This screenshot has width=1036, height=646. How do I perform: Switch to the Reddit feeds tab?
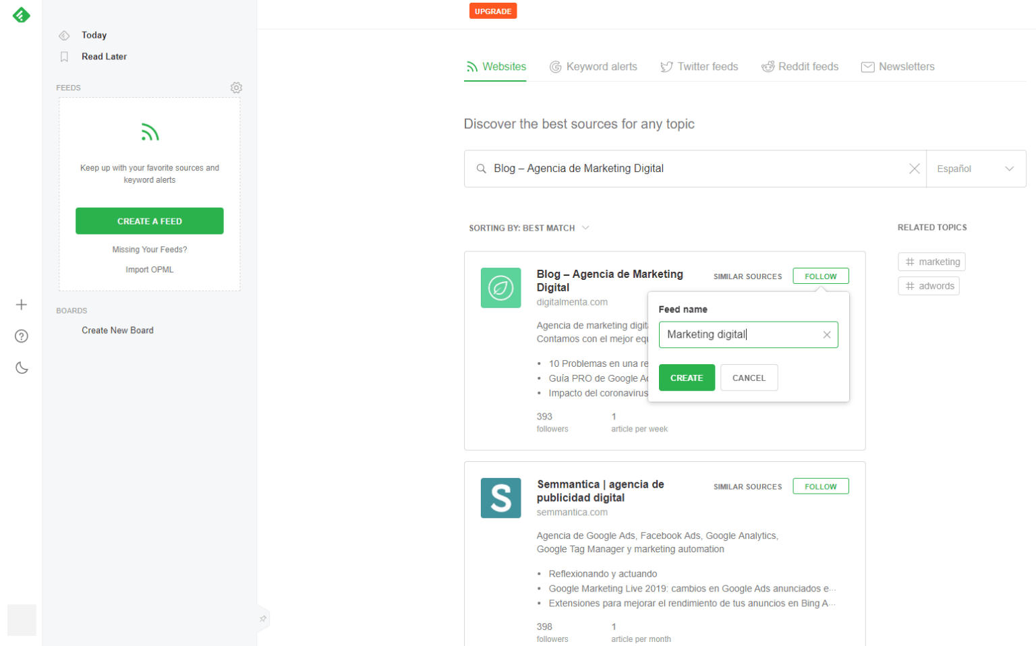tap(800, 66)
